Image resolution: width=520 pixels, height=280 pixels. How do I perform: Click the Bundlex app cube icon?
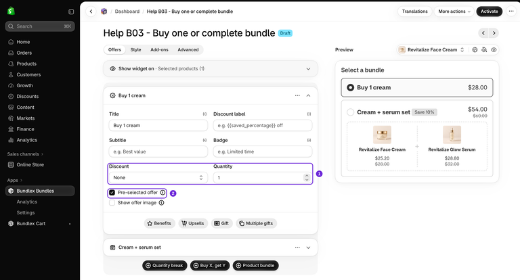pyautogui.click(x=104, y=11)
